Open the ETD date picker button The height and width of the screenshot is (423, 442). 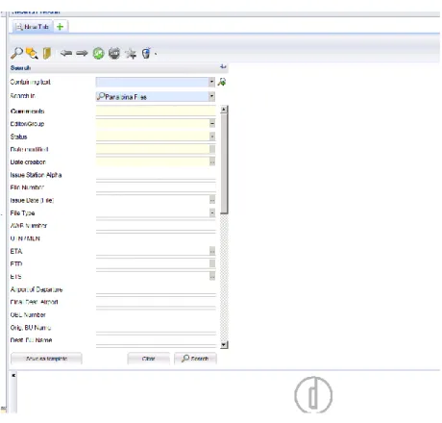212,263
